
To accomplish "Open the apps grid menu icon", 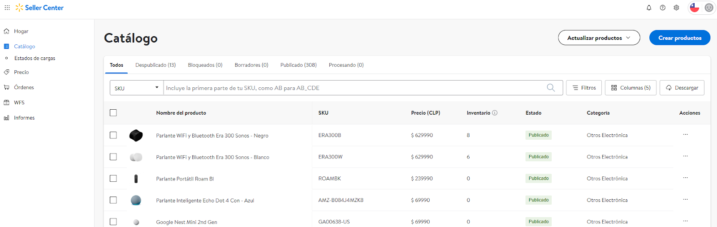I will (7, 8).
